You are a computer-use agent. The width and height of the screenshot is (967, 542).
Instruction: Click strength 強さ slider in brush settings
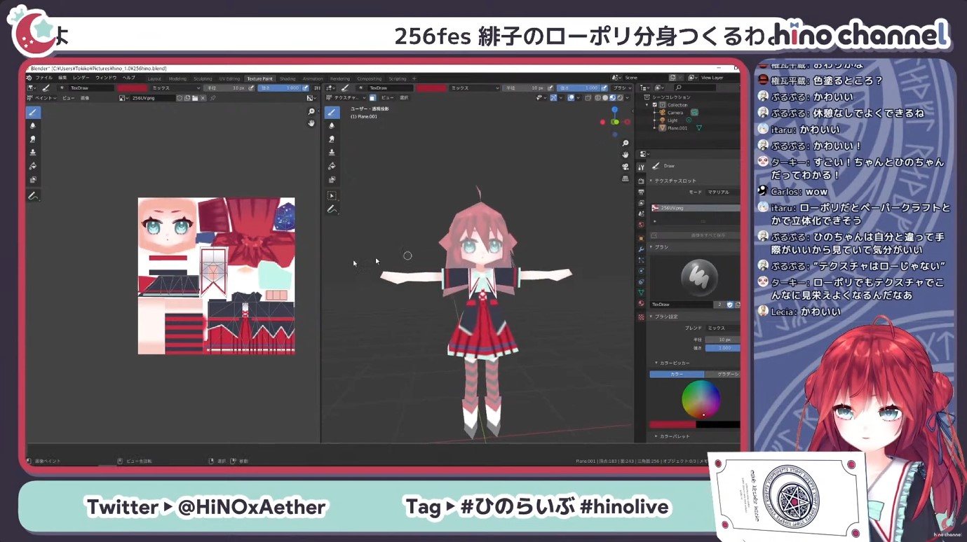722,348
